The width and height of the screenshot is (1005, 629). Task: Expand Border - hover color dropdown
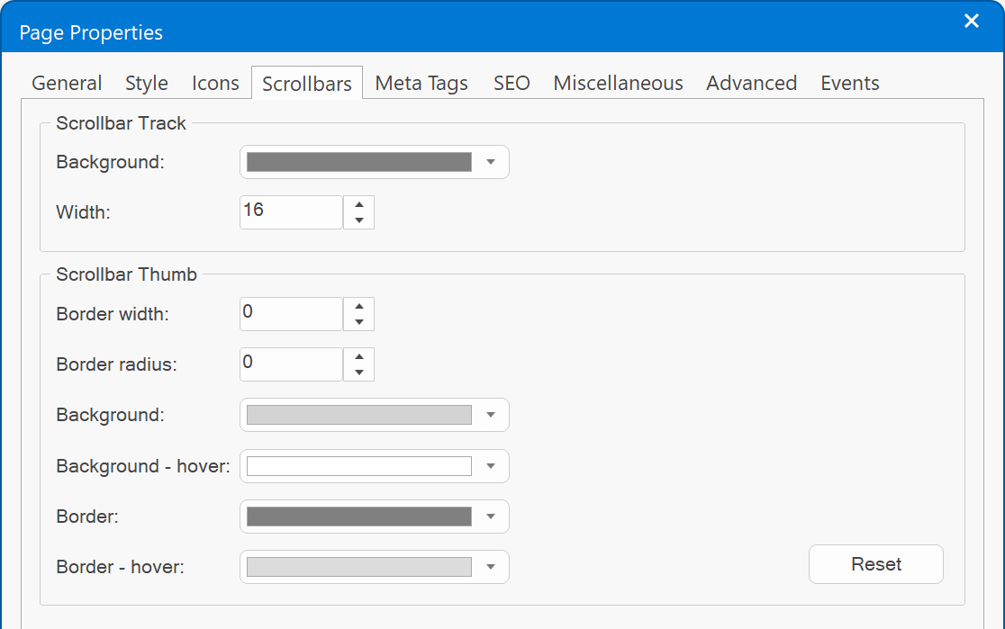click(491, 567)
